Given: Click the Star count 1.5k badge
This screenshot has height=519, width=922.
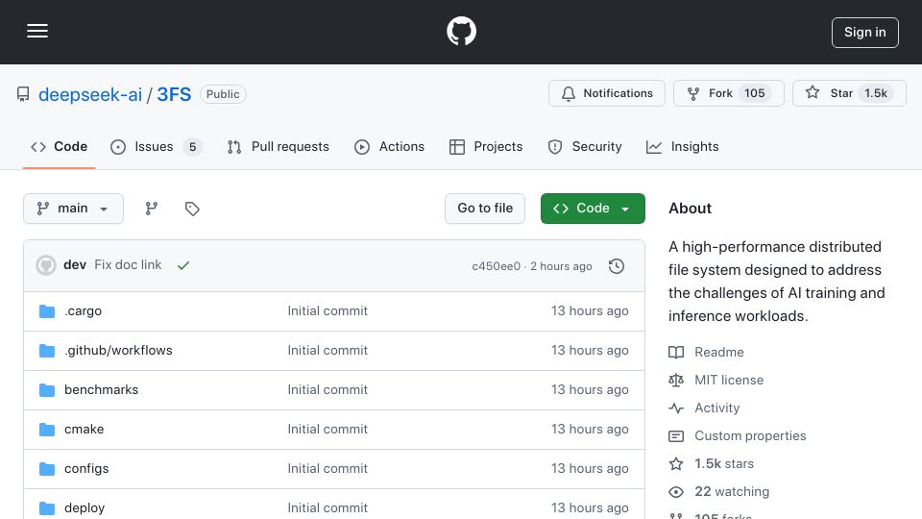Looking at the screenshot, I should [876, 93].
